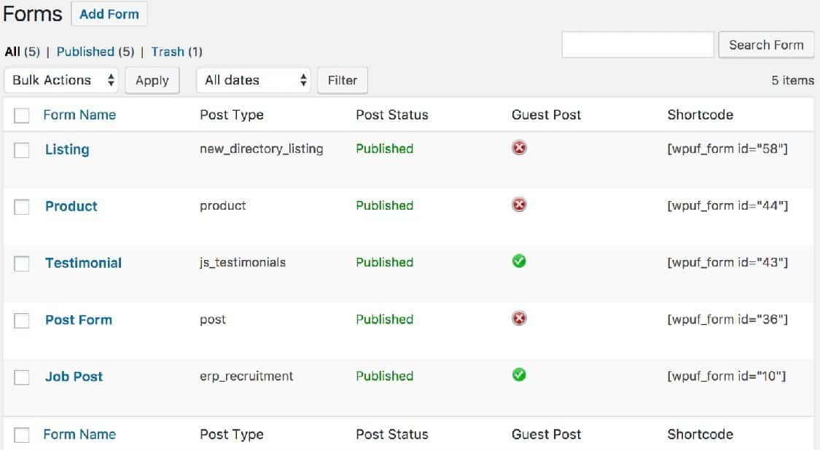Open the Product form link
The height and width of the screenshot is (450, 820).
71,206
